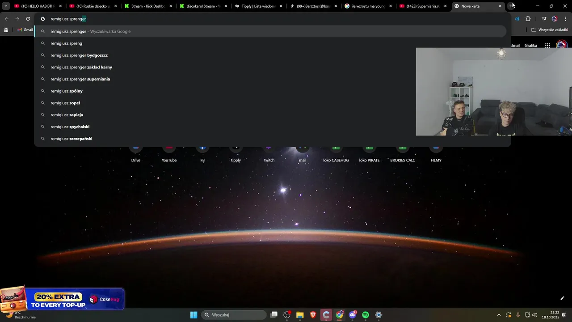Switch to the Superniania YouTube tab
Image resolution: width=572 pixels, height=322 pixels.
tap(423, 6)
